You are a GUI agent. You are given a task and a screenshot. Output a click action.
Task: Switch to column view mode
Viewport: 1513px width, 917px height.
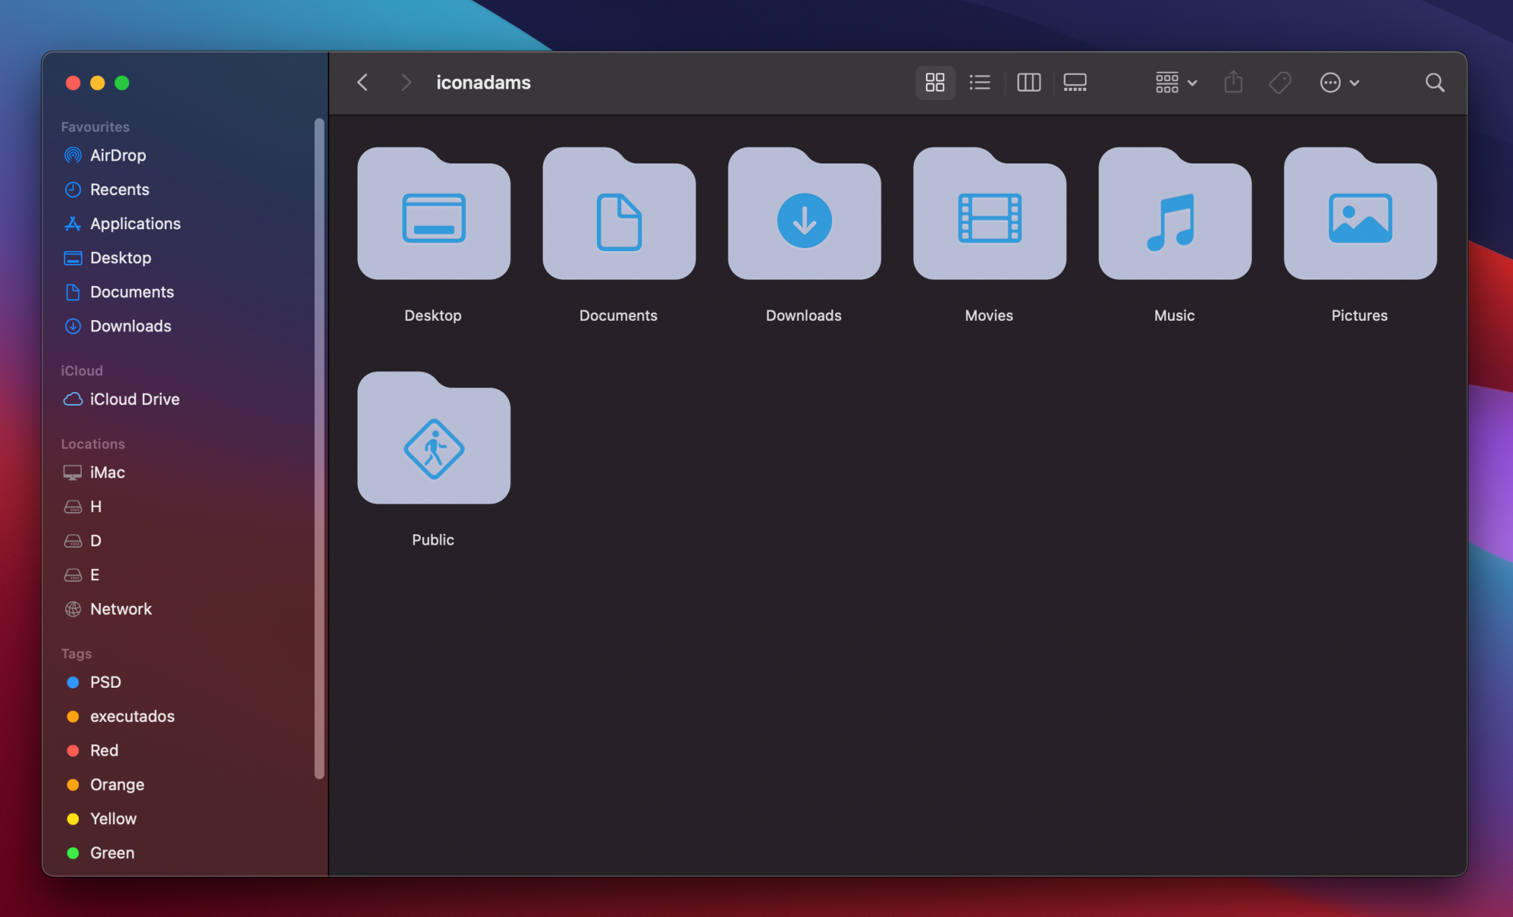1028,82
